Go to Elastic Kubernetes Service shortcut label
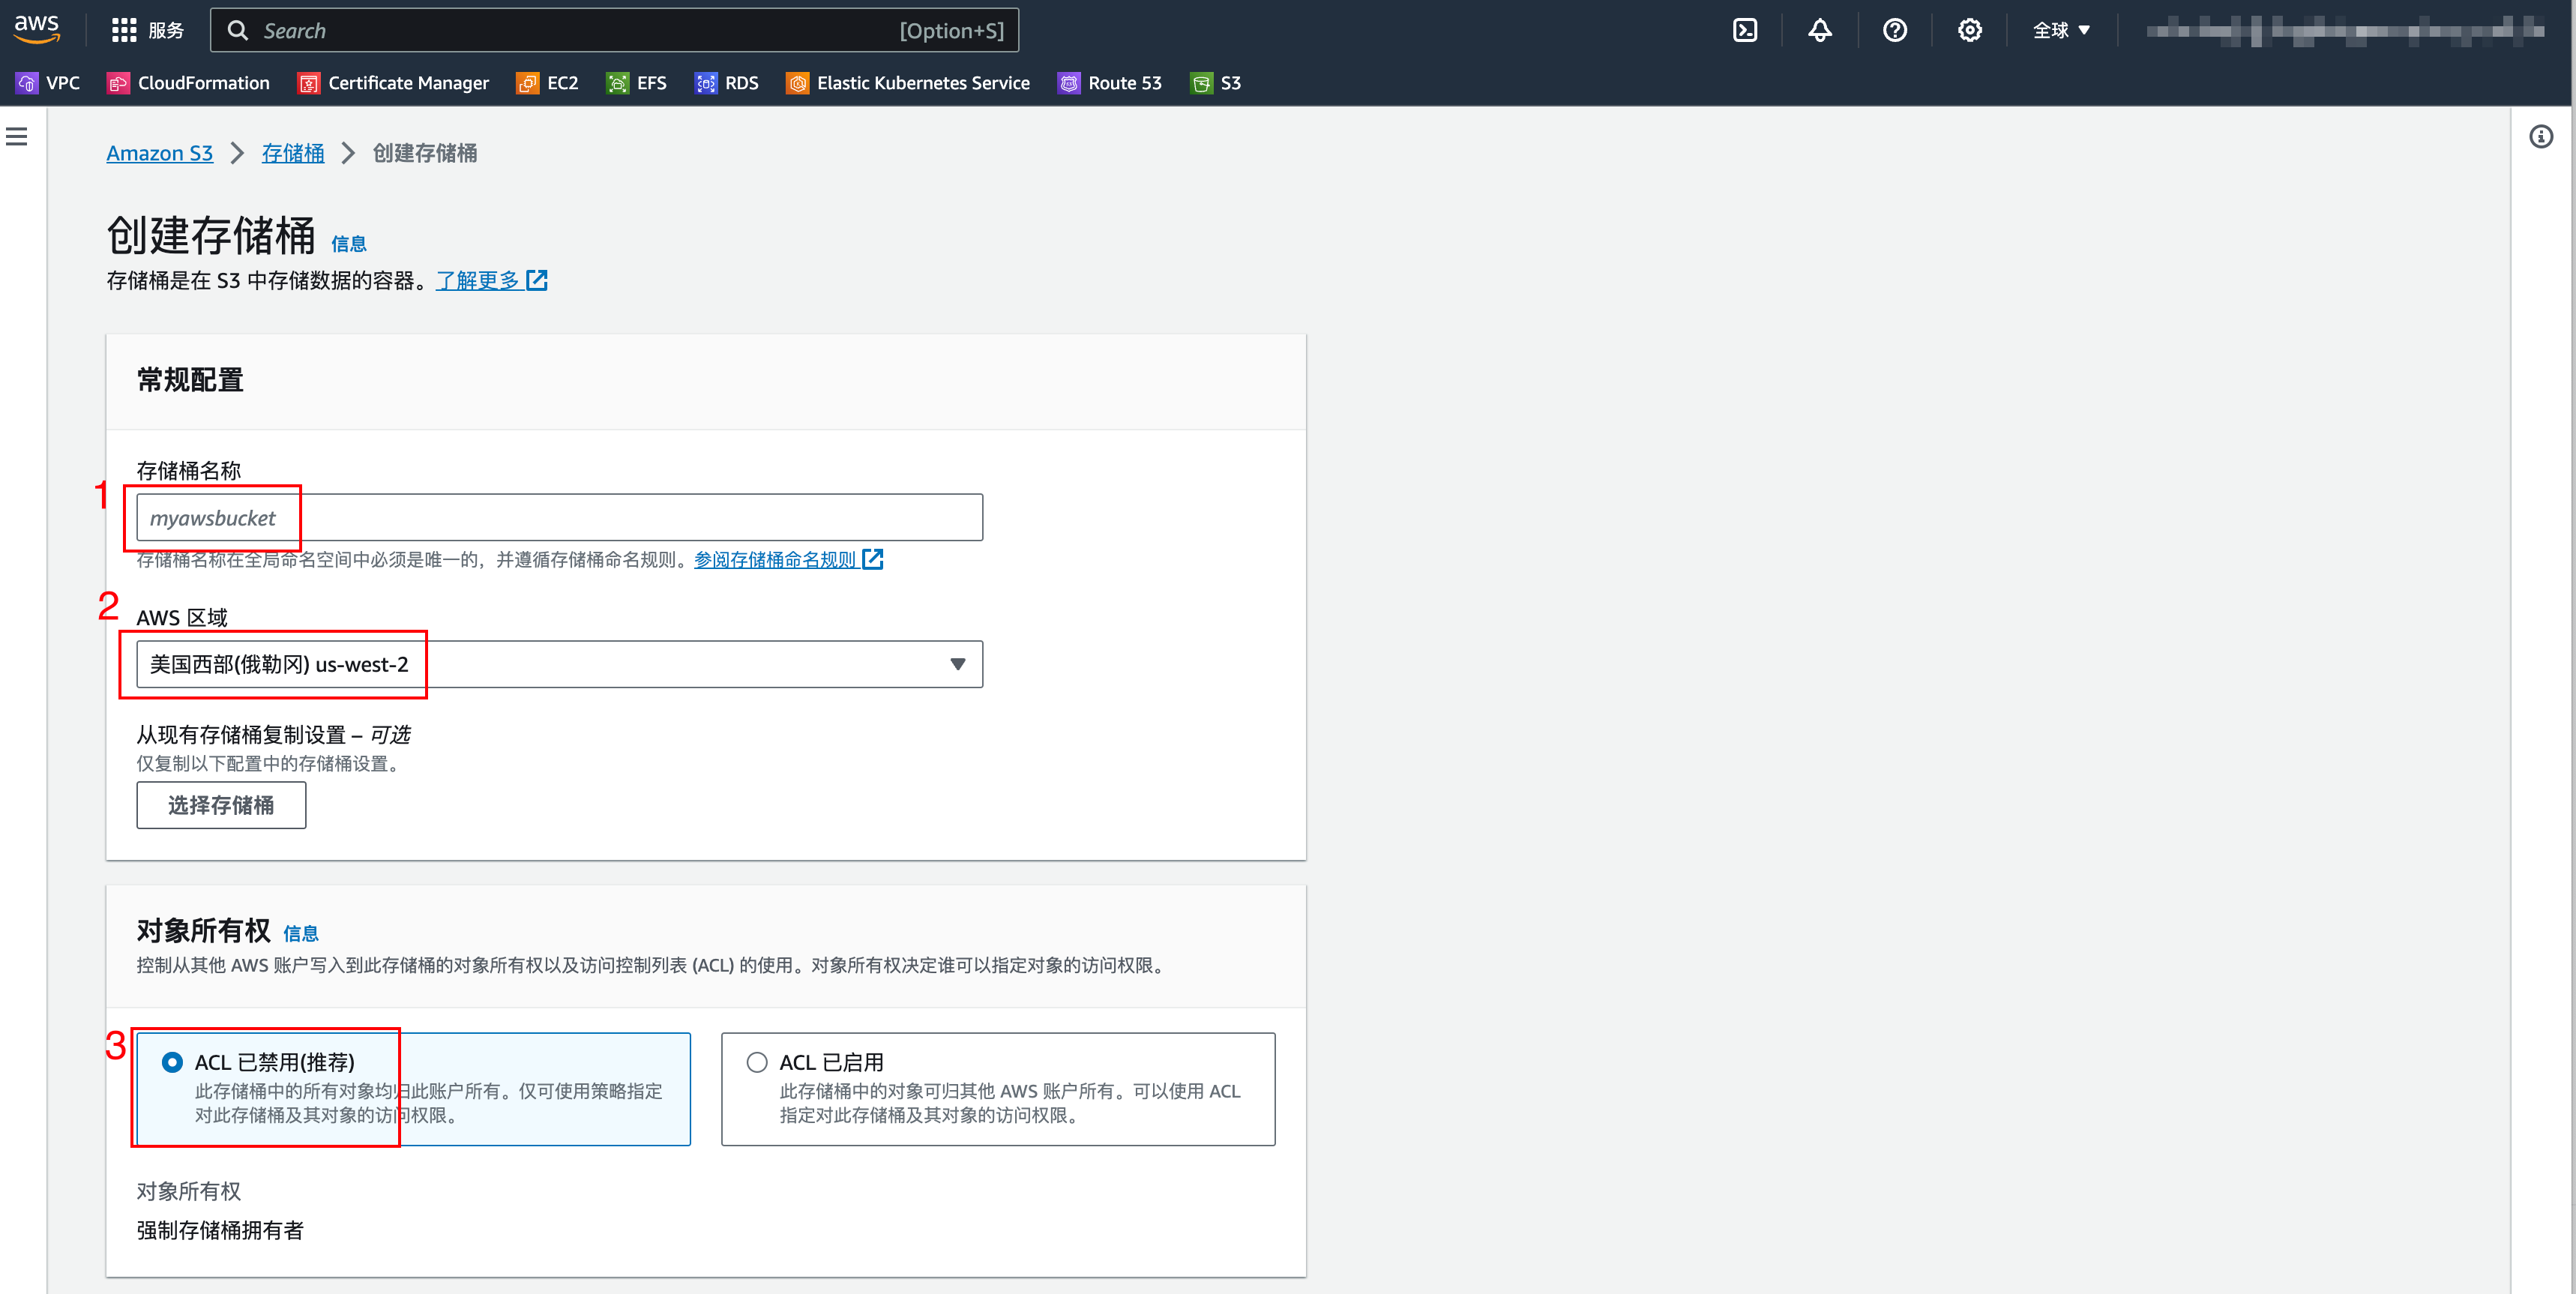2576x1294 pixels. (x=923, y=83)
